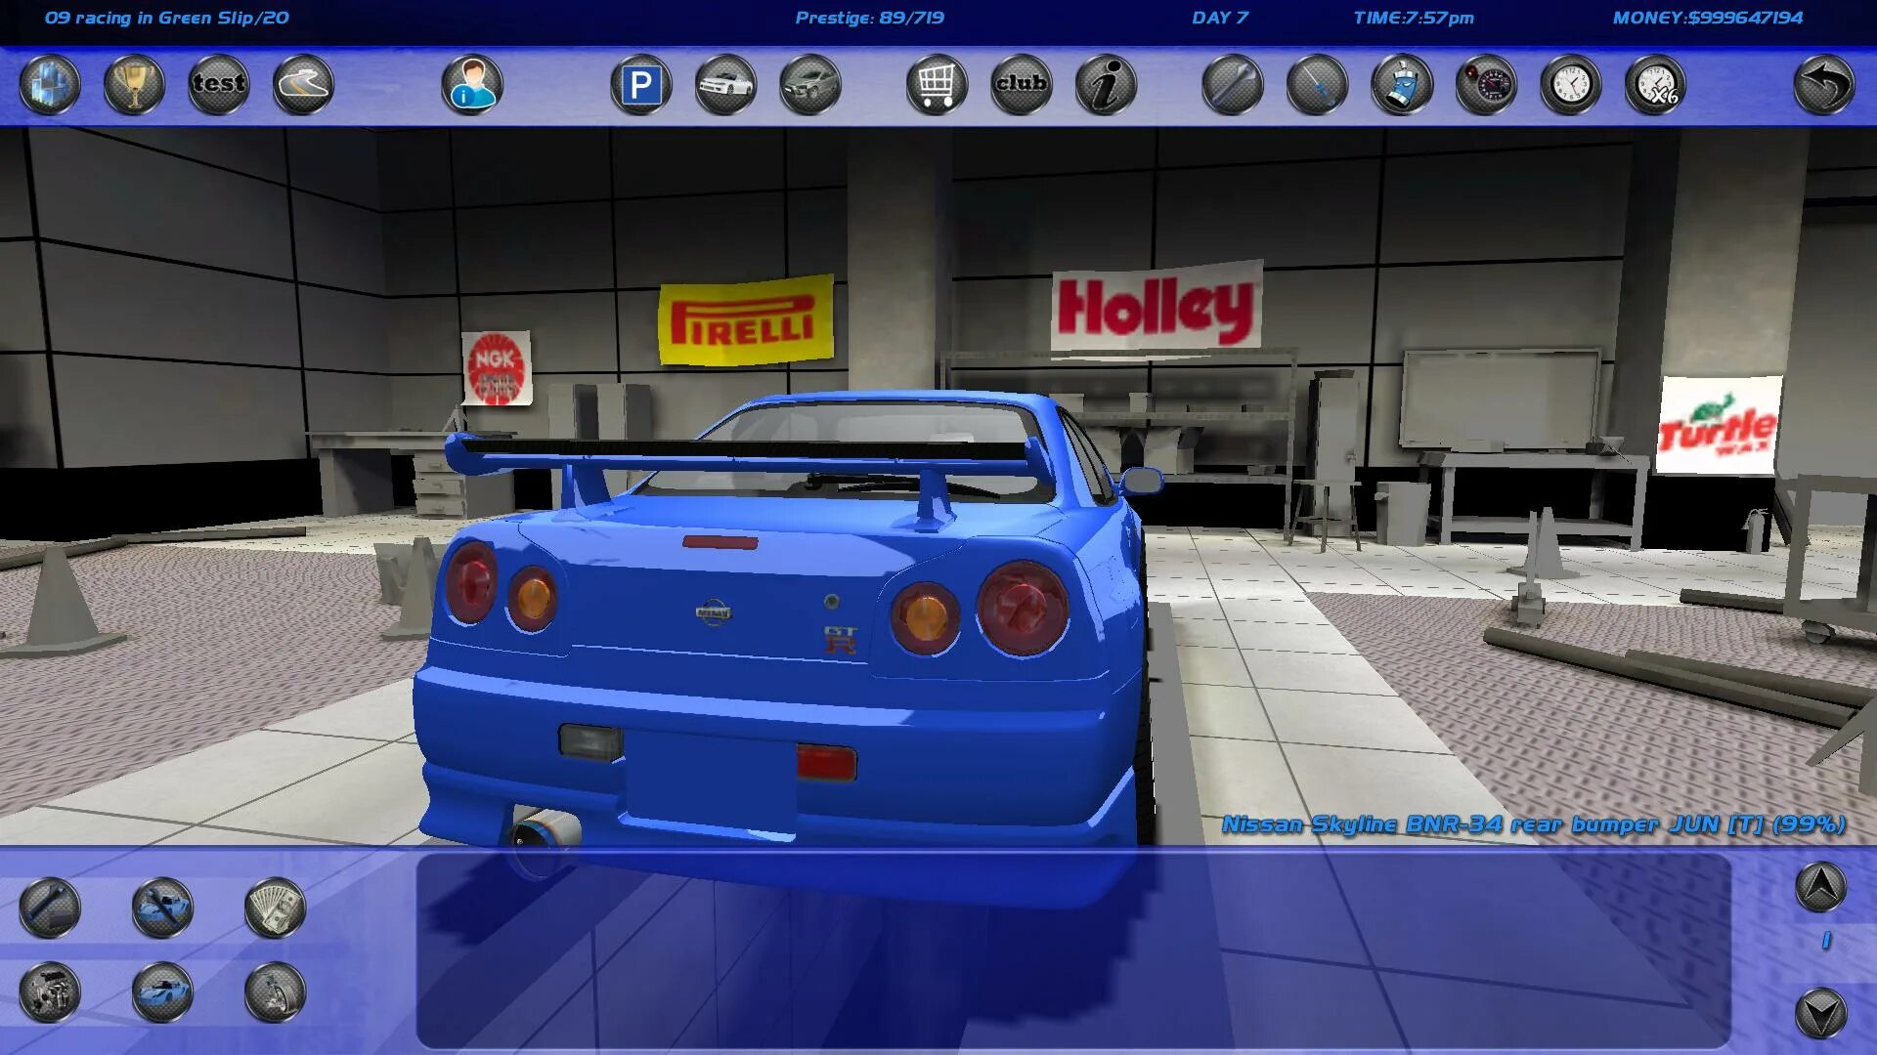Select the screwdriver tool in top toolbar

click(x=1317, y=85)
